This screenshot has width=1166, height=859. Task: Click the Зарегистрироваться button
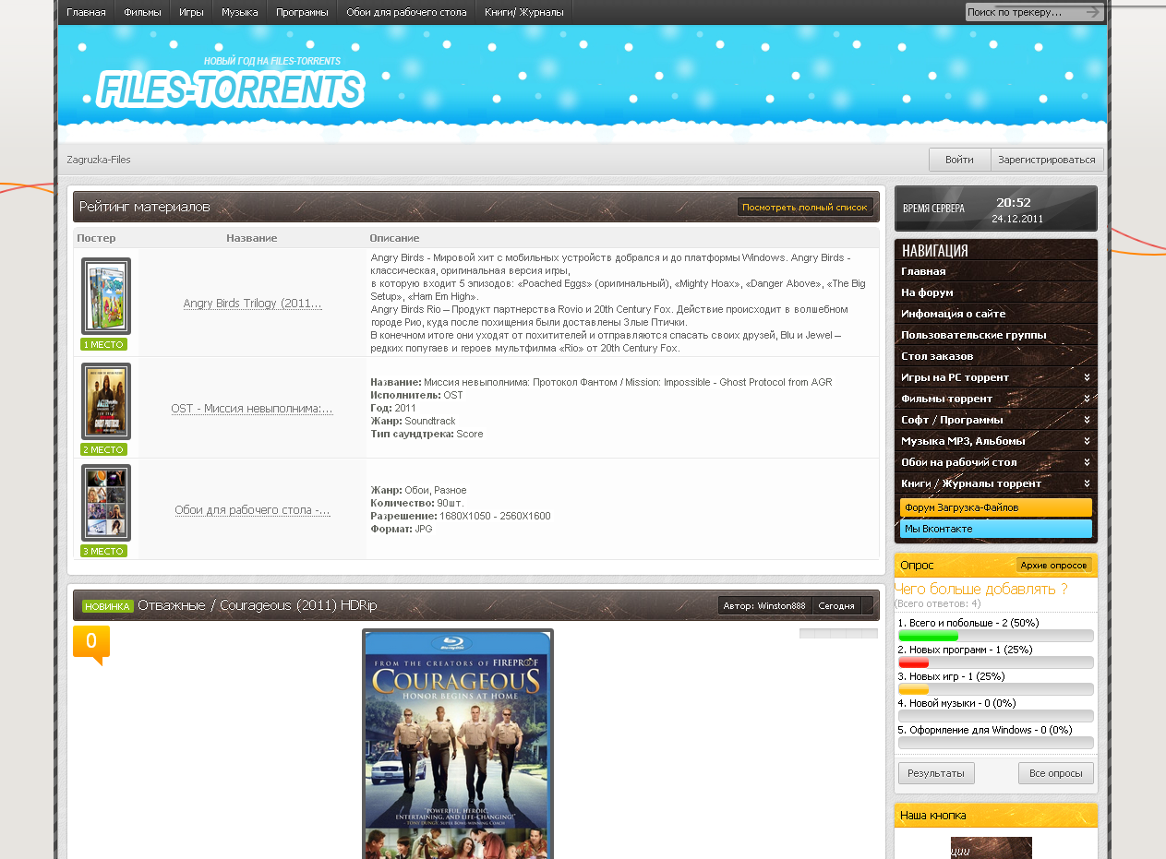pyautogui.click(x=1047, y=160)
